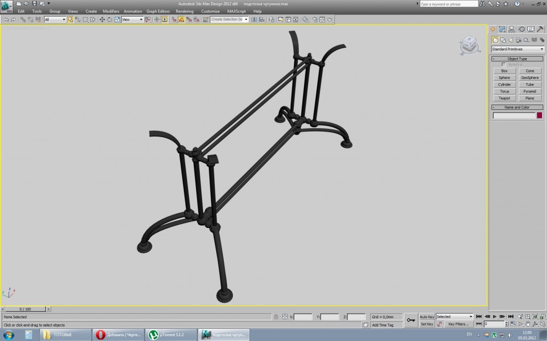Click the Key Filters button

tap(458, 324)
